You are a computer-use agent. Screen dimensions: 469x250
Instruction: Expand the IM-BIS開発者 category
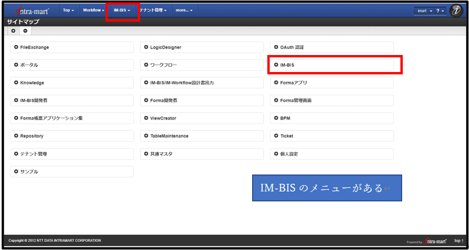point(72,100)
